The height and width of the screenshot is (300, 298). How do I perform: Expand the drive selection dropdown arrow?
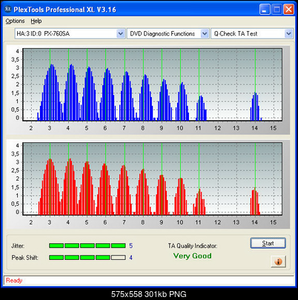[121, 33]
